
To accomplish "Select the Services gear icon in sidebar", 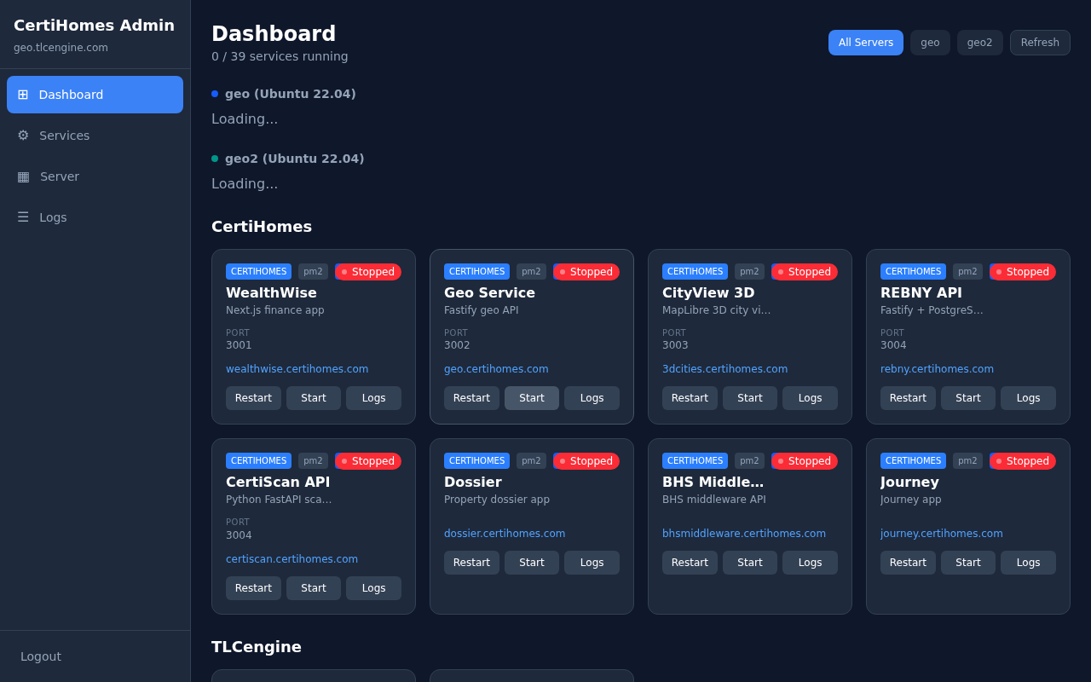I will click(26, 136).
